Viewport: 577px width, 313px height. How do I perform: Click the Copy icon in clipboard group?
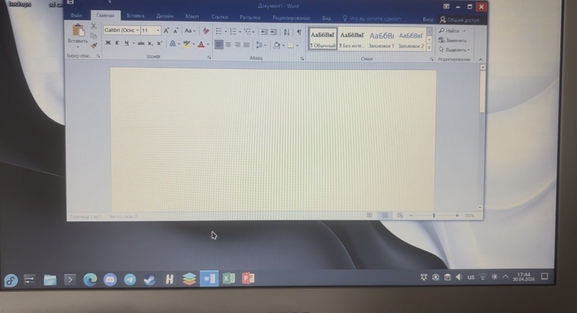coord(93,36)
